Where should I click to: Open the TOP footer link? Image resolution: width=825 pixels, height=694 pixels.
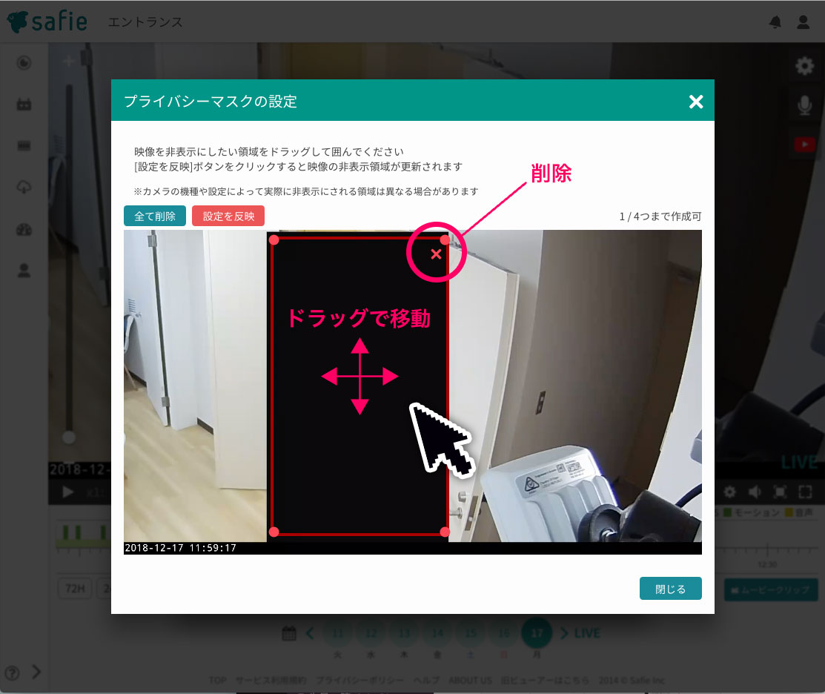pos(217,681)
